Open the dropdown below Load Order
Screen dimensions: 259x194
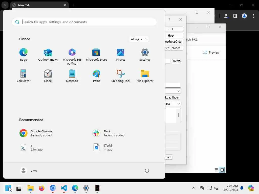[173, 104]
